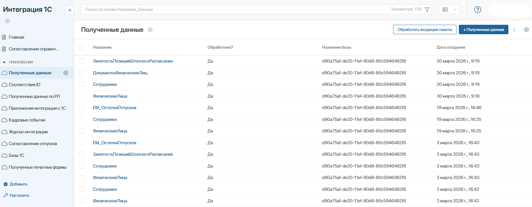Open the help question mark icon

(x=477, y=10)
